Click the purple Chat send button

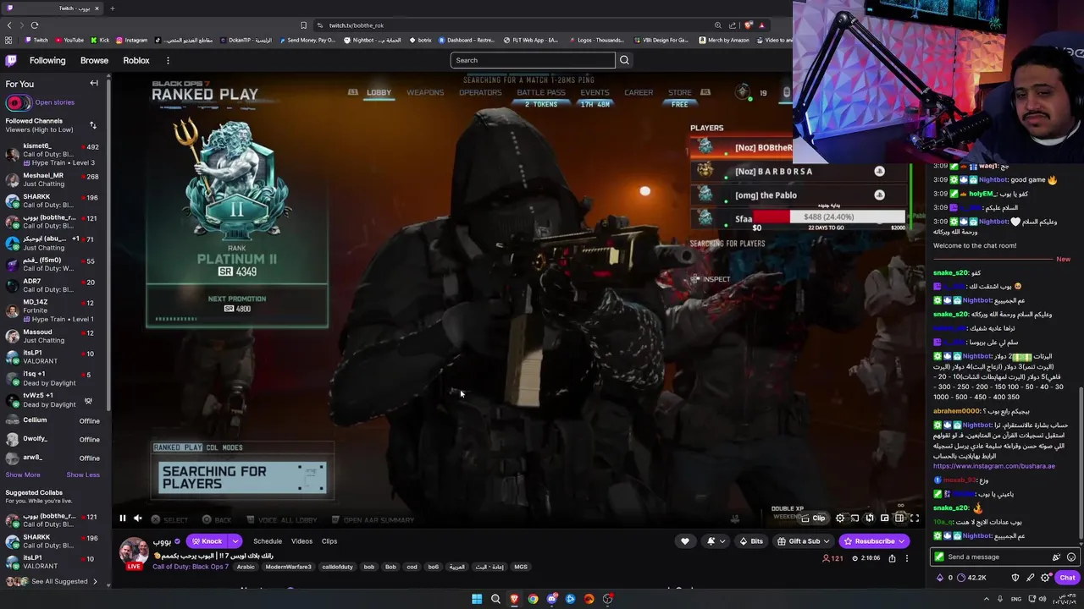click(x=1067, y=578)
